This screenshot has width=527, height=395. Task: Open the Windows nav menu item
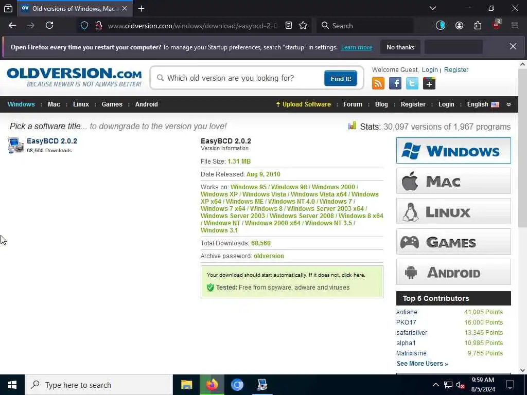tap(21, 104)
